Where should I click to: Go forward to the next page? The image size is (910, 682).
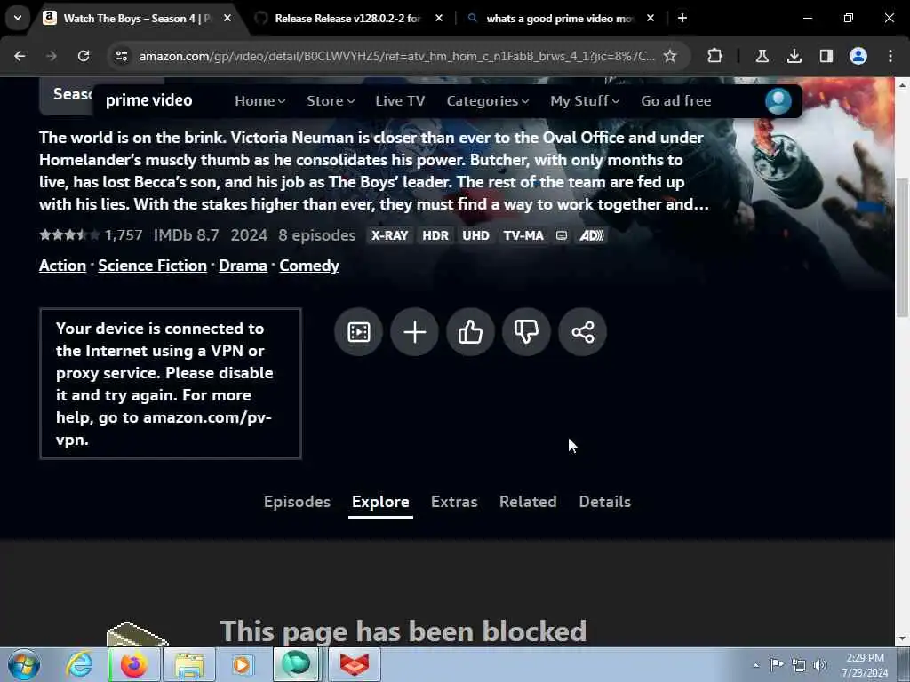tap(52, 56)
